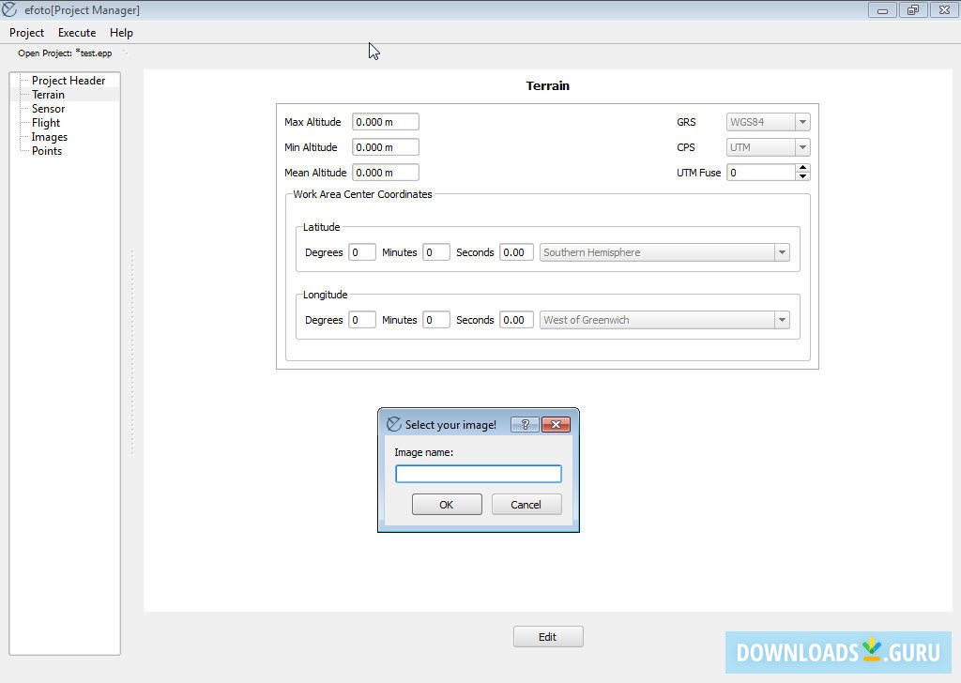This screenshot has width=961, height=683.
Task: Open the Execute menu
Action: 77,33
